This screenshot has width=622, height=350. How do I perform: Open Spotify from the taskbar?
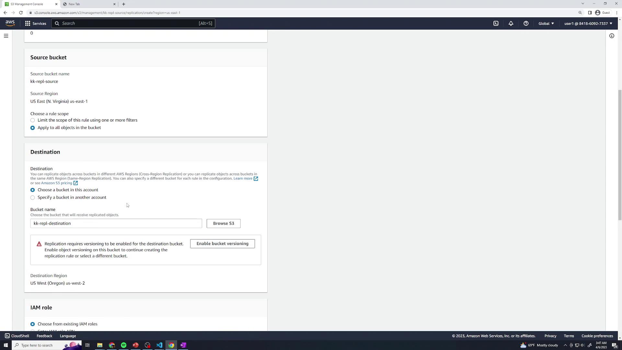pos(123,345)
